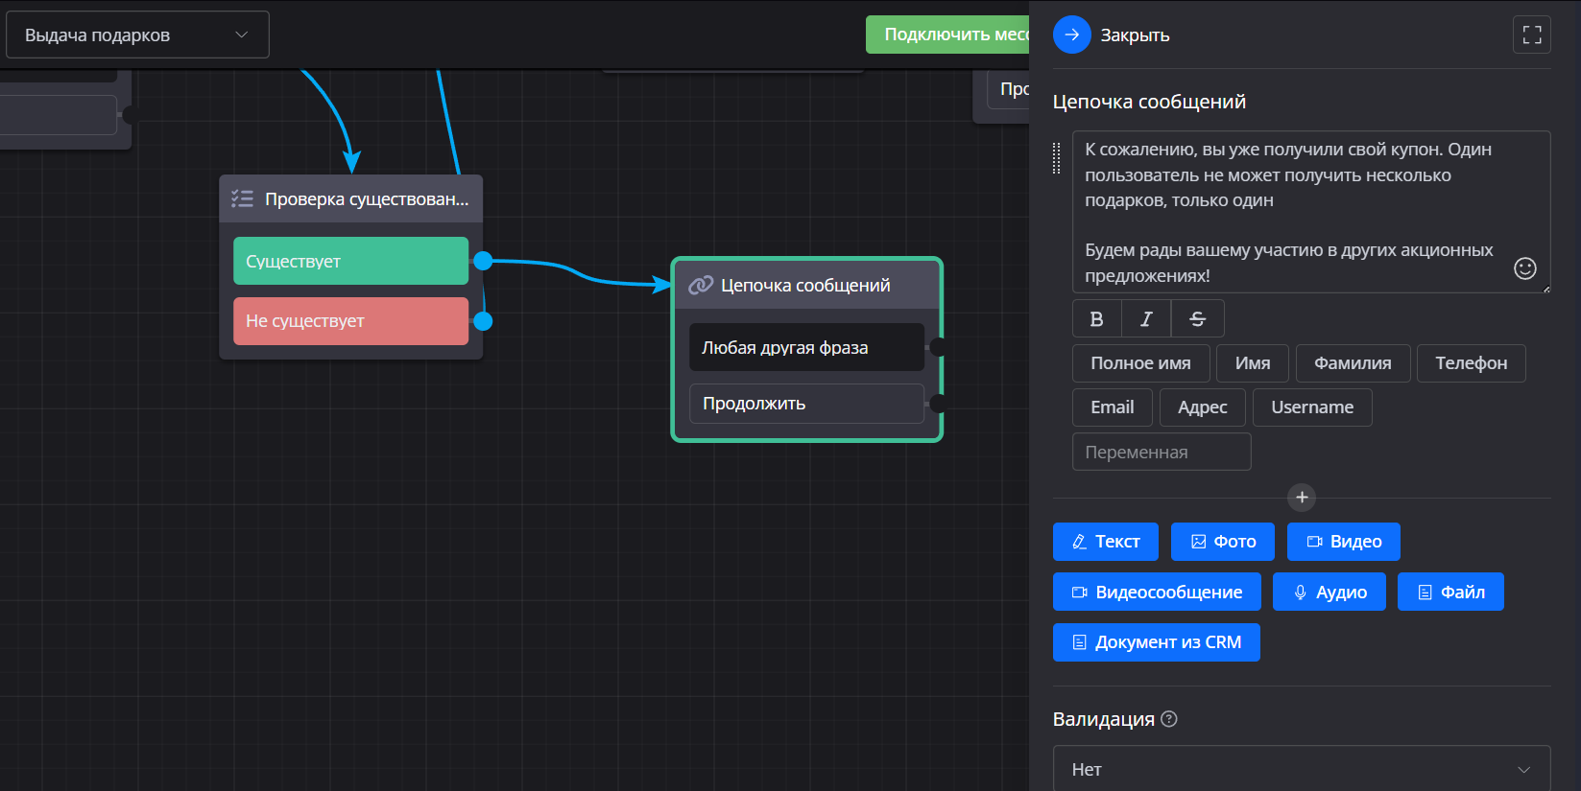Select the Существует green branch

tap(350, 261)
